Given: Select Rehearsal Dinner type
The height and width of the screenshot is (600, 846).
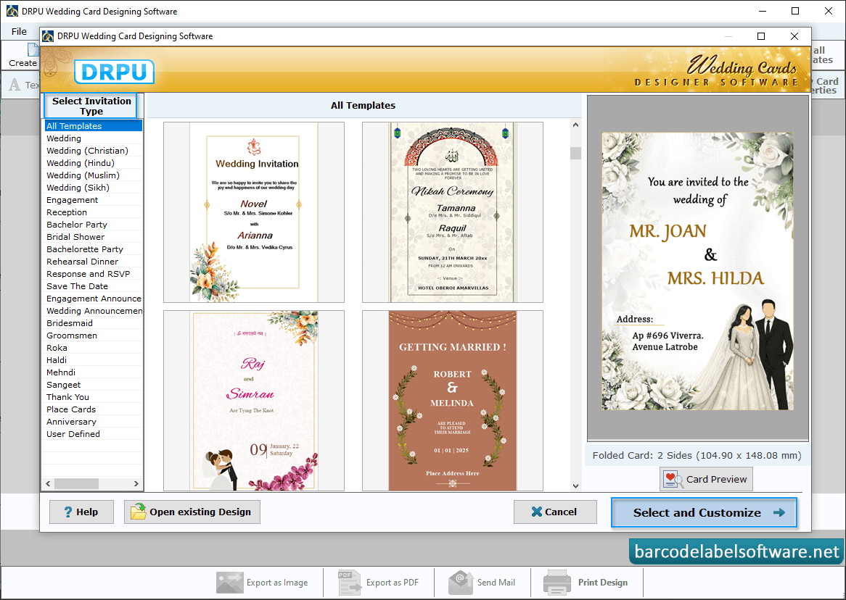Looking at the screenshot, I should [93, 262].
